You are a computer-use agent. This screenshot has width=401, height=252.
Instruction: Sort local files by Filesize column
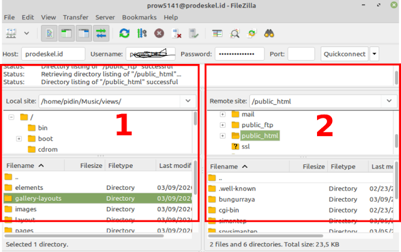[x=84, y=165]
